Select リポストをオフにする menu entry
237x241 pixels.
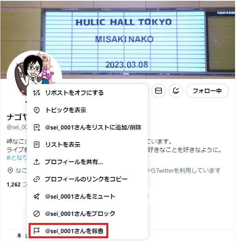(87, 93)
